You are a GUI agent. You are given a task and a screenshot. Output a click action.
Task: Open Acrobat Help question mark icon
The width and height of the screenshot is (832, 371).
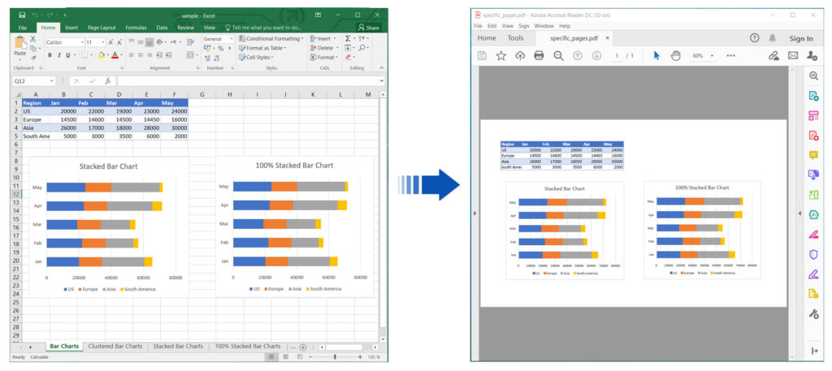pyautogui.click(x=755, y=38)
